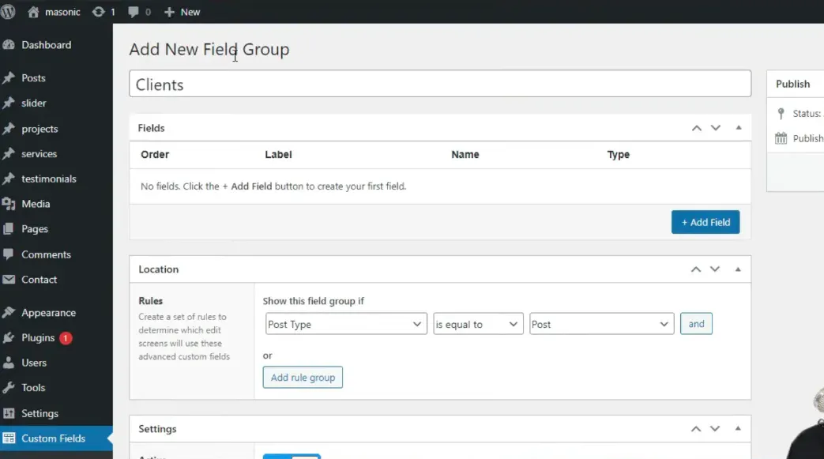Screen dimensions: 824x459
Task: Open the 'is equal to' operator dropdown
Action: click(x=478, y=325)
